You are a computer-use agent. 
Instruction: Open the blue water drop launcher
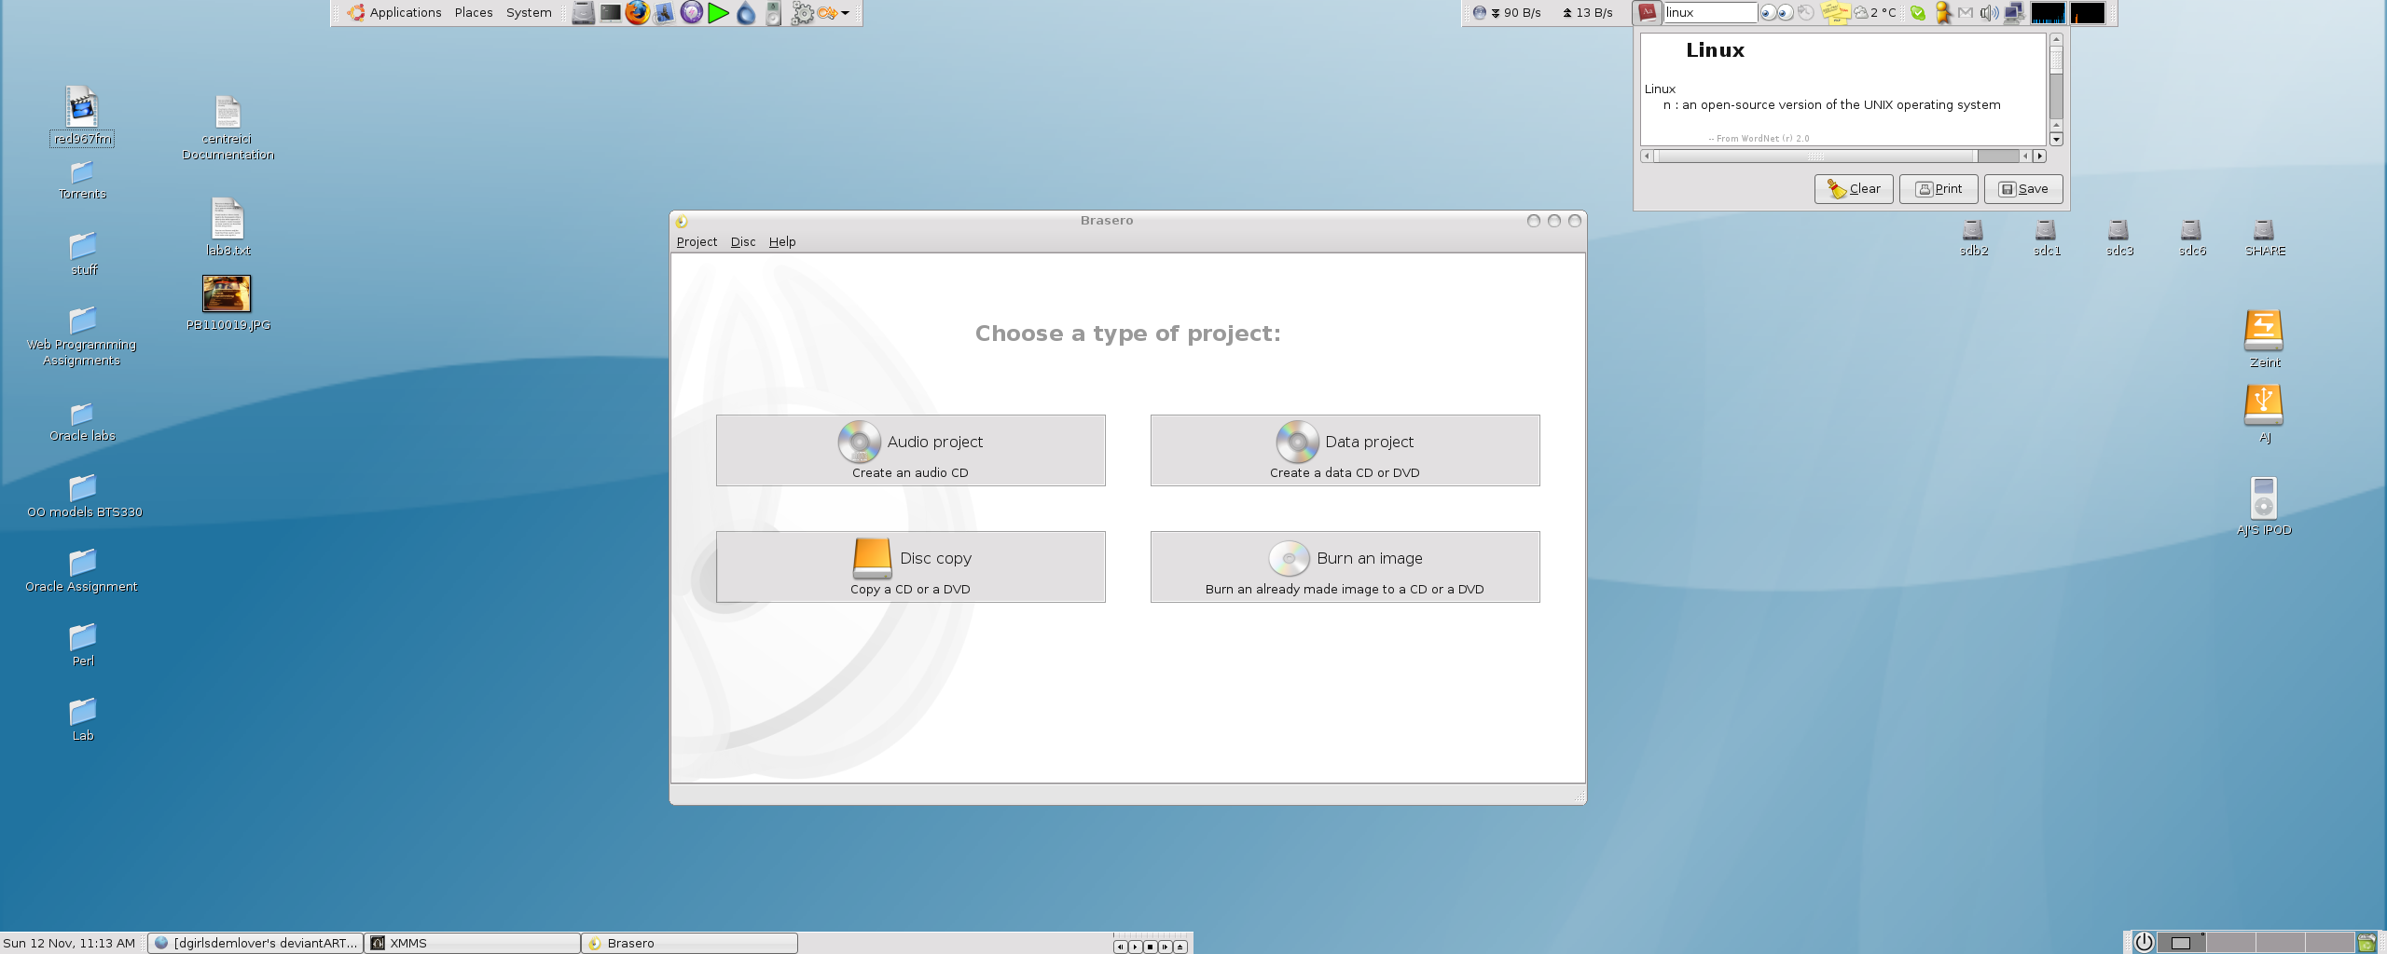746,13
